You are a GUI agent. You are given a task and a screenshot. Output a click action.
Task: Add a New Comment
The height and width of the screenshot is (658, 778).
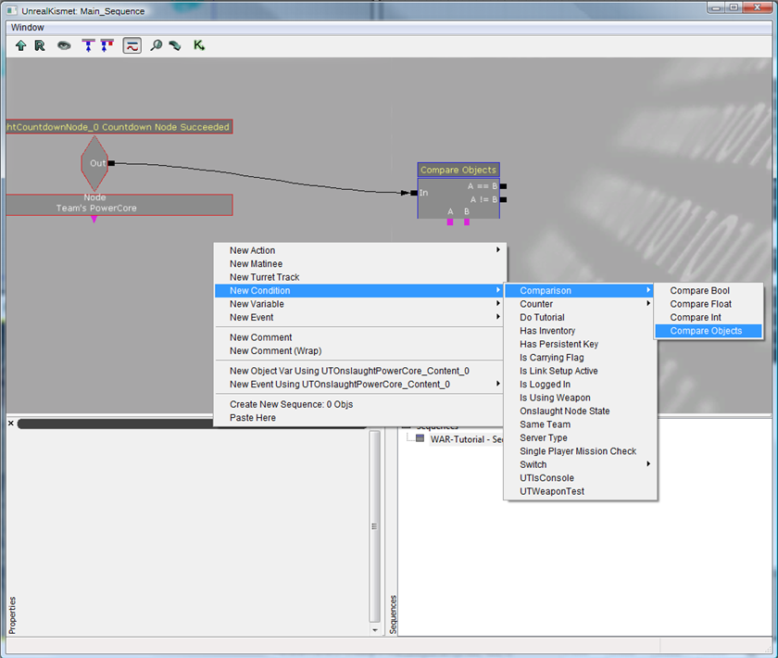tap(359, 337)
